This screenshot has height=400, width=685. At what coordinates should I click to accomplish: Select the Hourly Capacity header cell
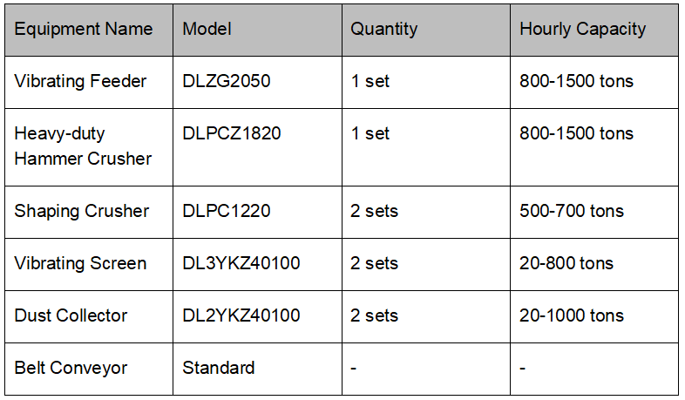[583, 29]
